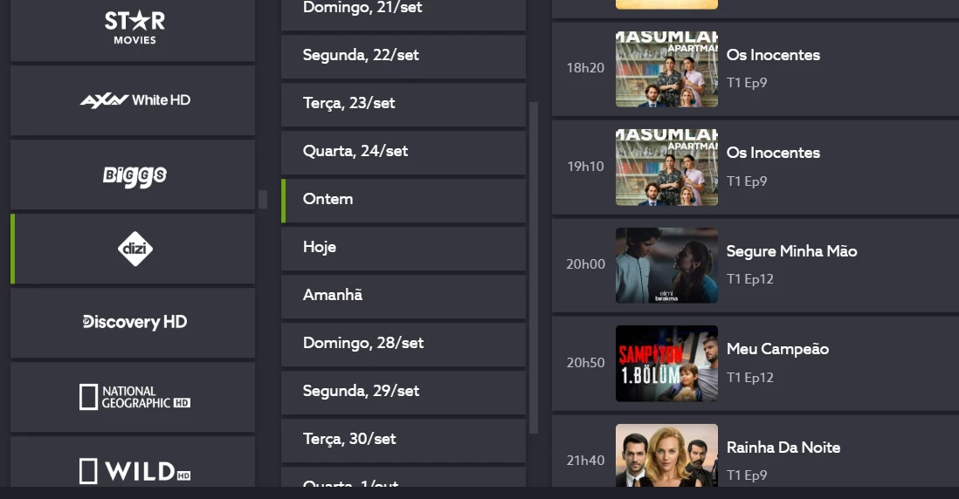Open Os Inocentes title at 19h10

[773, 153]
